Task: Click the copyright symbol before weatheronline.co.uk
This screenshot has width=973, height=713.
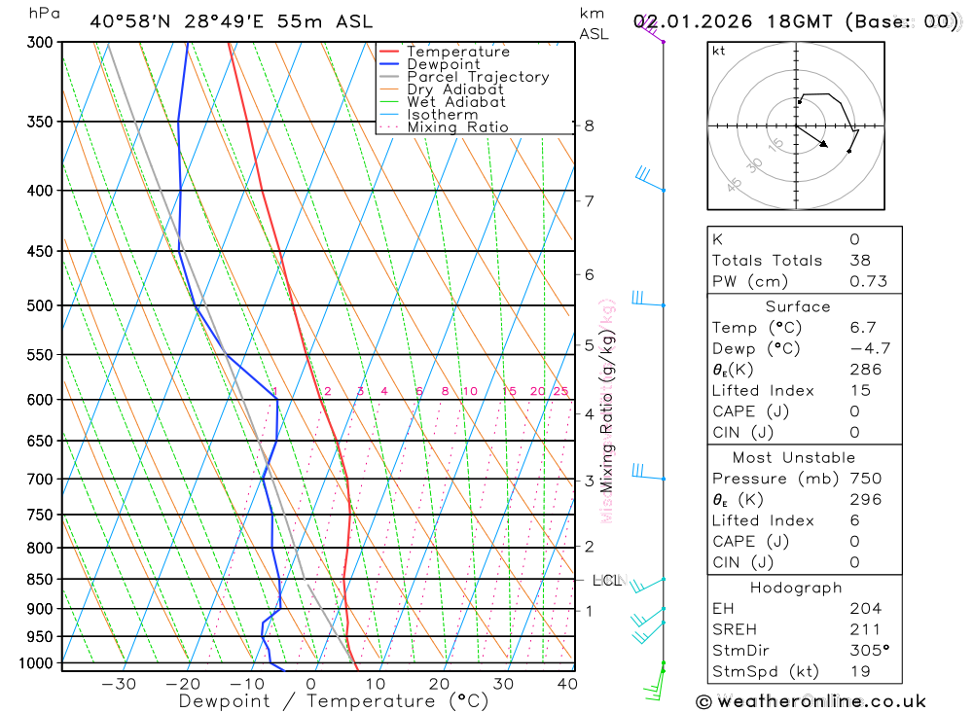Action: (703, 701)
